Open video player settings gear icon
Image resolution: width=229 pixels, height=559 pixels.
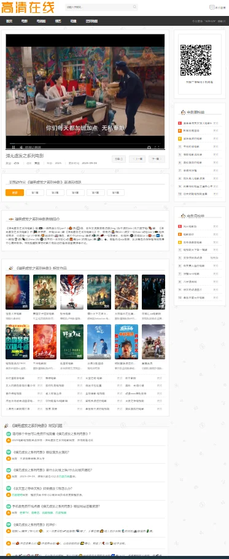(x=149, y=147)
